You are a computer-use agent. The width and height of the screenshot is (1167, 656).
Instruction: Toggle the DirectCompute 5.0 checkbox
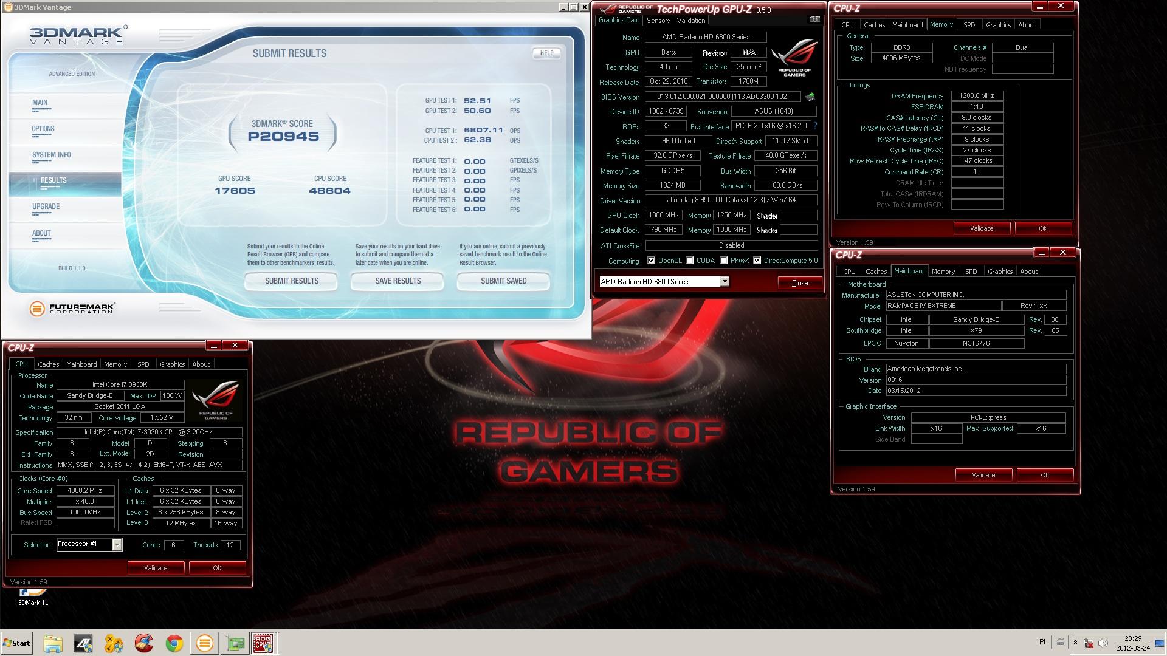click(757, 261)
